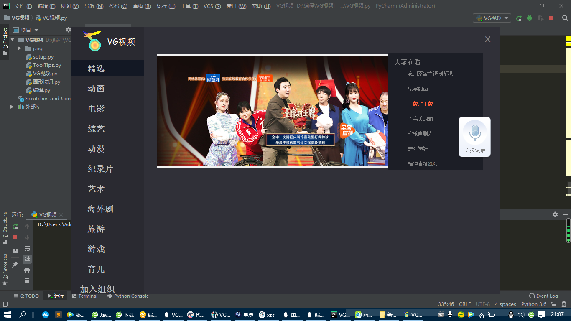Expand the png folder in project tree
571x321 pixels.
point(19,48)
